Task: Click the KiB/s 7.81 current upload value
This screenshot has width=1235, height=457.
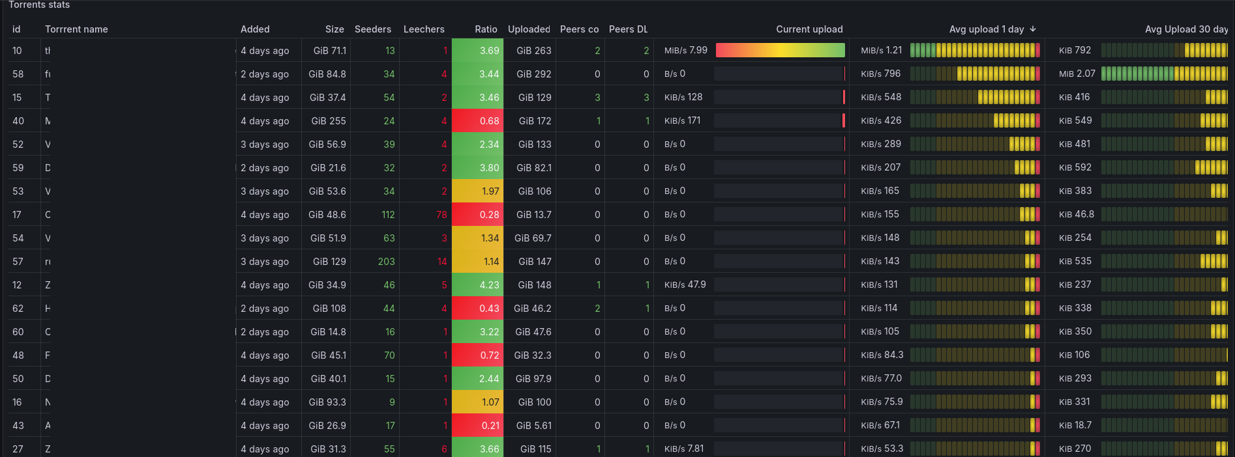Action: [x=684, y=449]
